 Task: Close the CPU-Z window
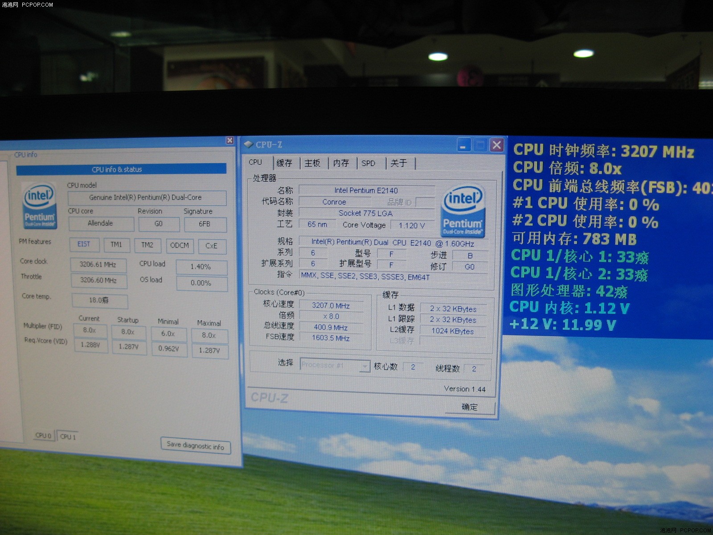coord(496,145)
